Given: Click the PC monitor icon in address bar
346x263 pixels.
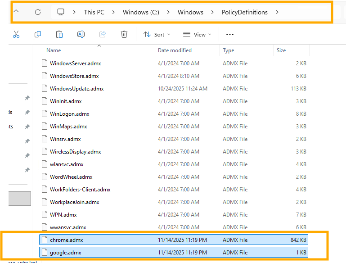Looking at the screenshot, I should tap(61, 12).
